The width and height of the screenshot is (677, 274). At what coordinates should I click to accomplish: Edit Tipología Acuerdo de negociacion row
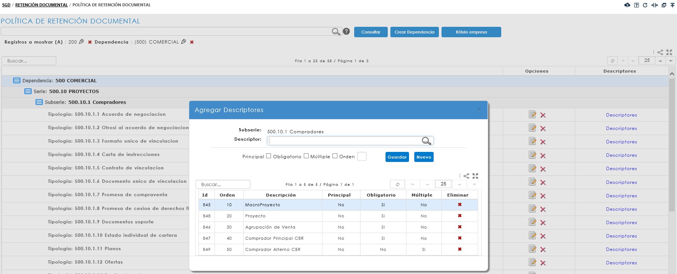click(533, 114)
